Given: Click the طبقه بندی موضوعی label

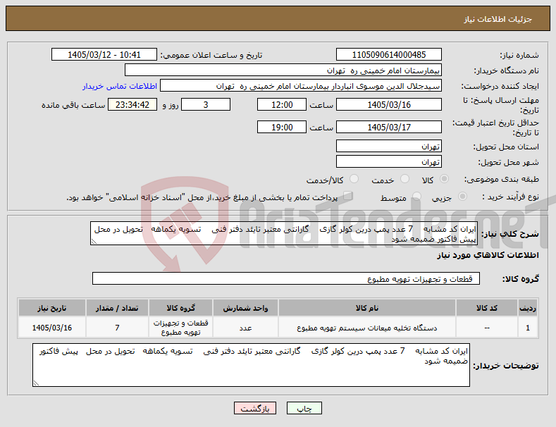Looking at the screenshot, I should click(x=502, y=179).
